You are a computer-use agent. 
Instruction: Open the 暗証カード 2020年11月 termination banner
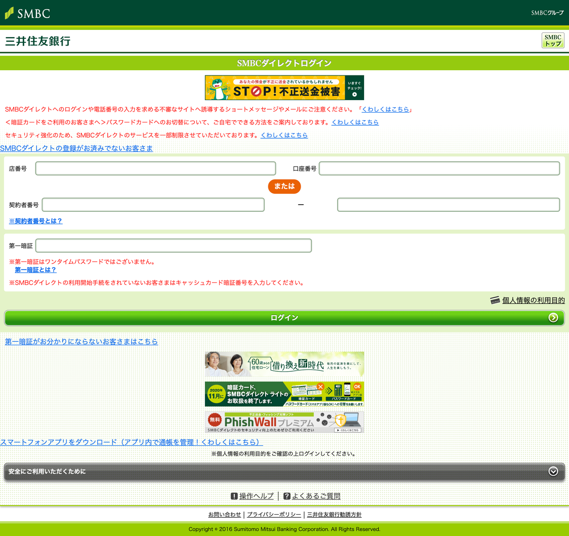coord(284,394)
